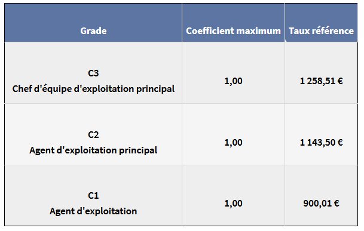Screen dimensions: 364x231
Task: Click the euro sign after 1 258,51
Action: point(340,81)
